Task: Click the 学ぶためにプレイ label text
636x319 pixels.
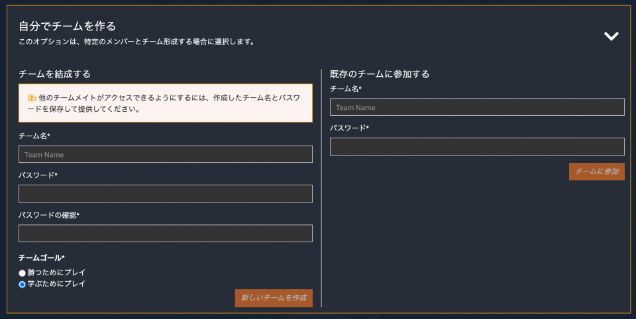Action: coord(56,284)
